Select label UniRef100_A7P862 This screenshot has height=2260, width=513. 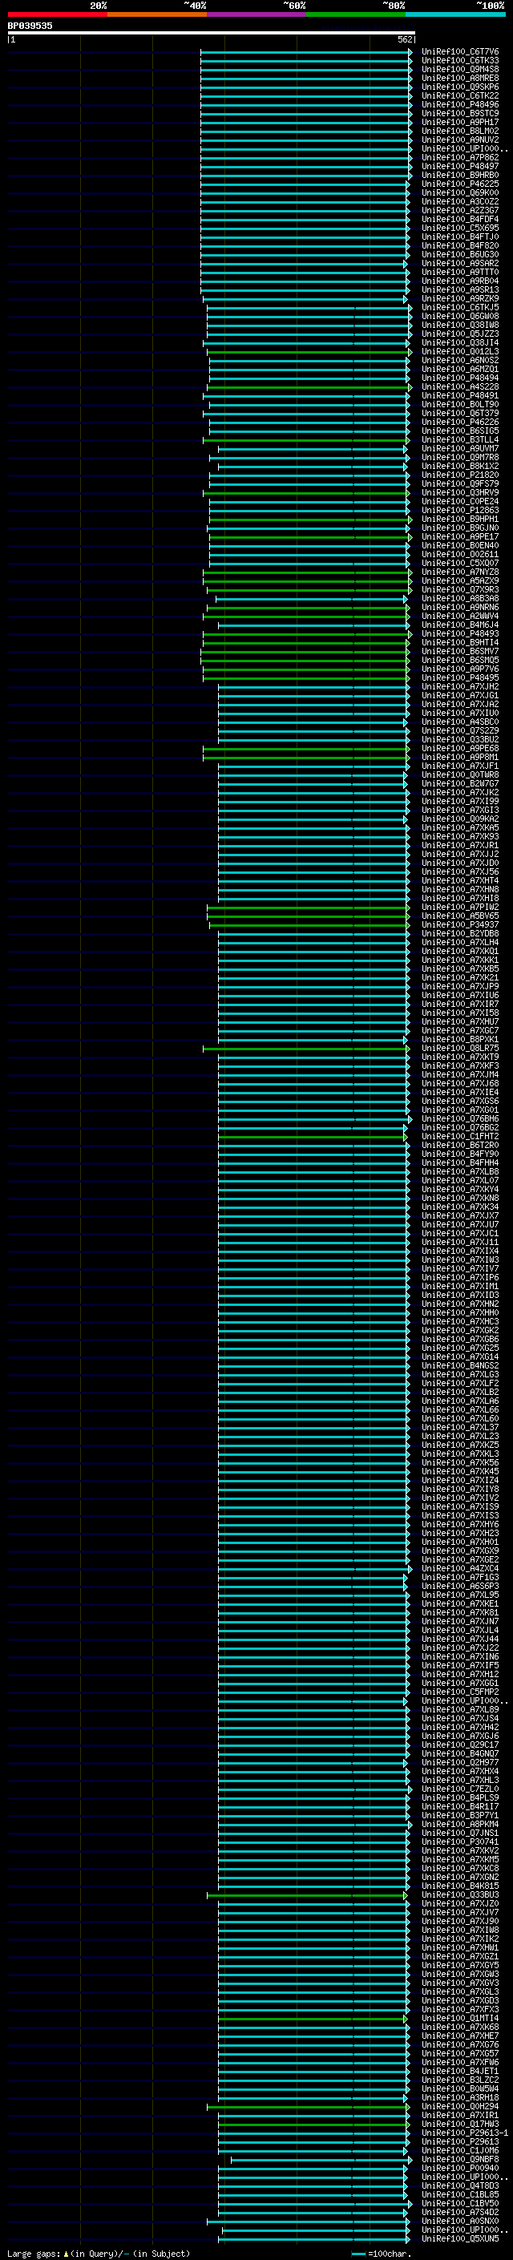click(x=460, y=158)
